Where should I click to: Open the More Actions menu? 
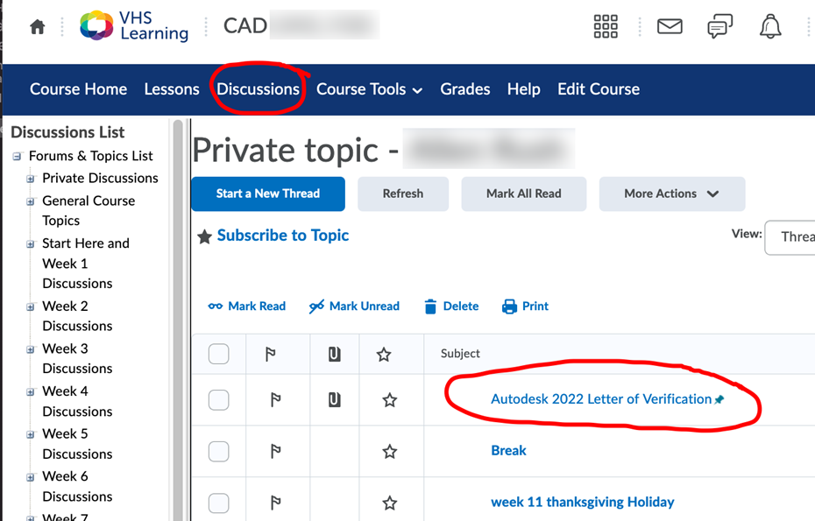(x=672, y=194)
